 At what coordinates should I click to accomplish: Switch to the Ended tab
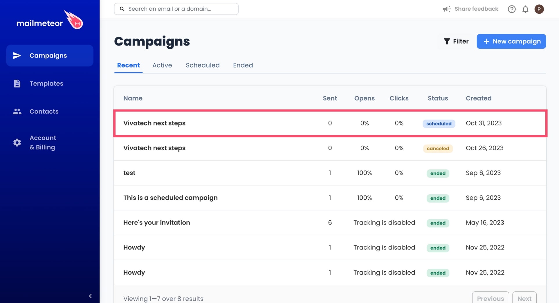[243, 65]
